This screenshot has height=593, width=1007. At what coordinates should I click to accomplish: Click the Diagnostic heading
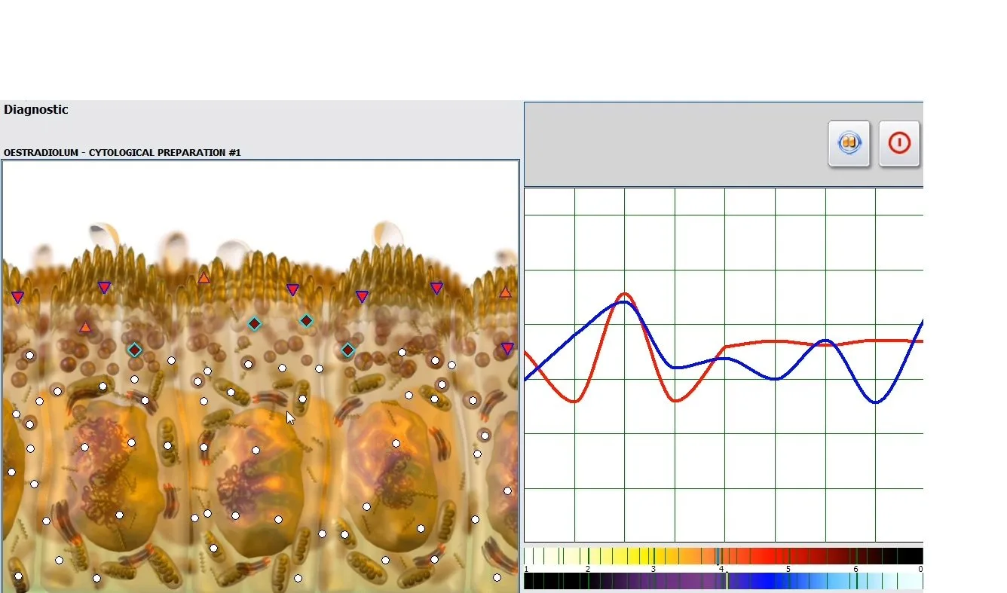tap(36, 109)
